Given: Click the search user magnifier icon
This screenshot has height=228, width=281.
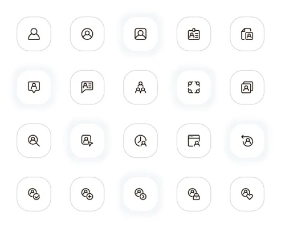Looking at the screenshot, I should 34,141.
